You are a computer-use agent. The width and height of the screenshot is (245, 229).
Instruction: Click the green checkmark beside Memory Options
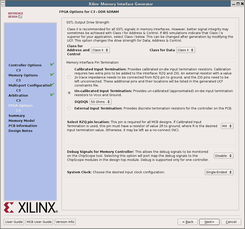coord(52,75)
